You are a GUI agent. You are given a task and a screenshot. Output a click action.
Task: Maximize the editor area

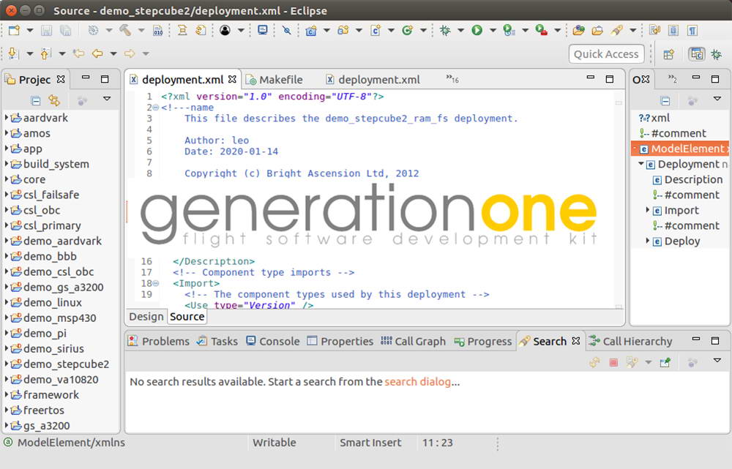pos(610,79)
